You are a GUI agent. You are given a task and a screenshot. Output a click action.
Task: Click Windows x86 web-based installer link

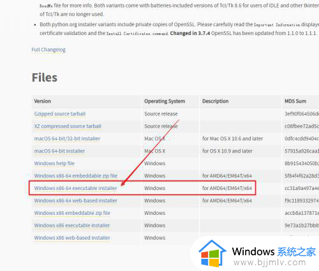pos(72,238)
